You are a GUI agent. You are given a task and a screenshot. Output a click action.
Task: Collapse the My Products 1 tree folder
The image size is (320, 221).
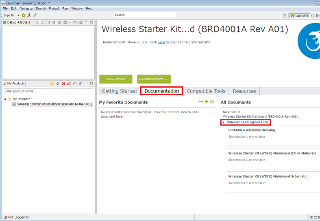[x=5, y=99]
